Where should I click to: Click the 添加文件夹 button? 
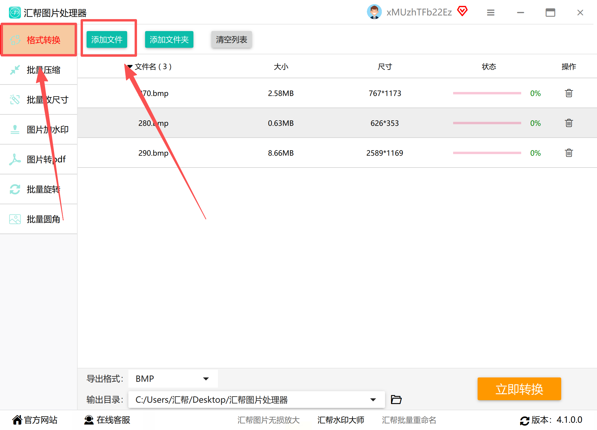pyautogui.click(x=169, y=39)
